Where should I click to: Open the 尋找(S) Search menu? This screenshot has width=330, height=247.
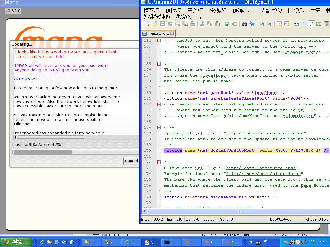[196, 10]
